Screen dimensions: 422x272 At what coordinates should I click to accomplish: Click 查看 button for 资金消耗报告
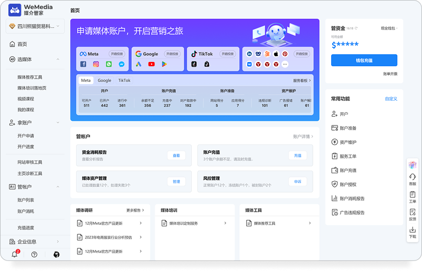[x=176, y=155]
